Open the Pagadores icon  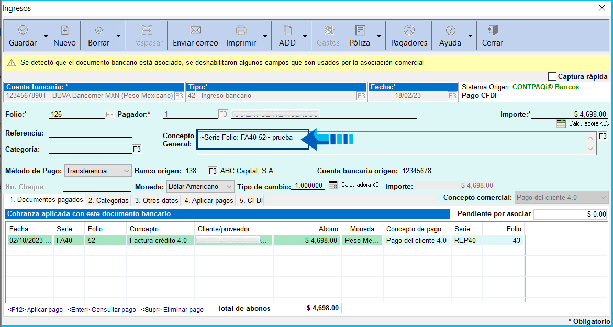click(x=409, y=30)
